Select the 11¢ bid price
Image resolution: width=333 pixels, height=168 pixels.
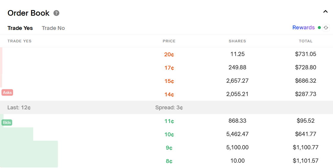coord(169,121)
